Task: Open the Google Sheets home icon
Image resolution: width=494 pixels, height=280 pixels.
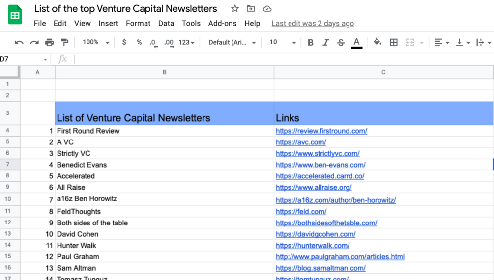Action: pyautogui.click(x=15, y=14)
